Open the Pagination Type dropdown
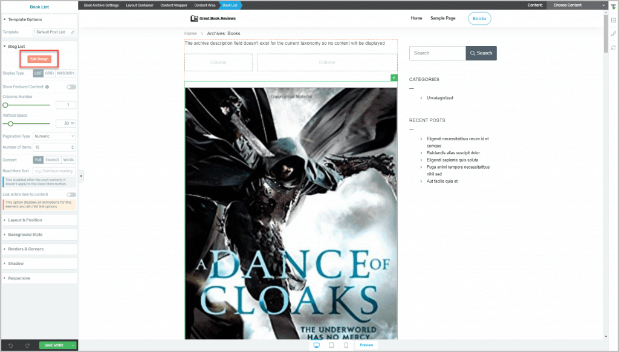 pos(54,136)
